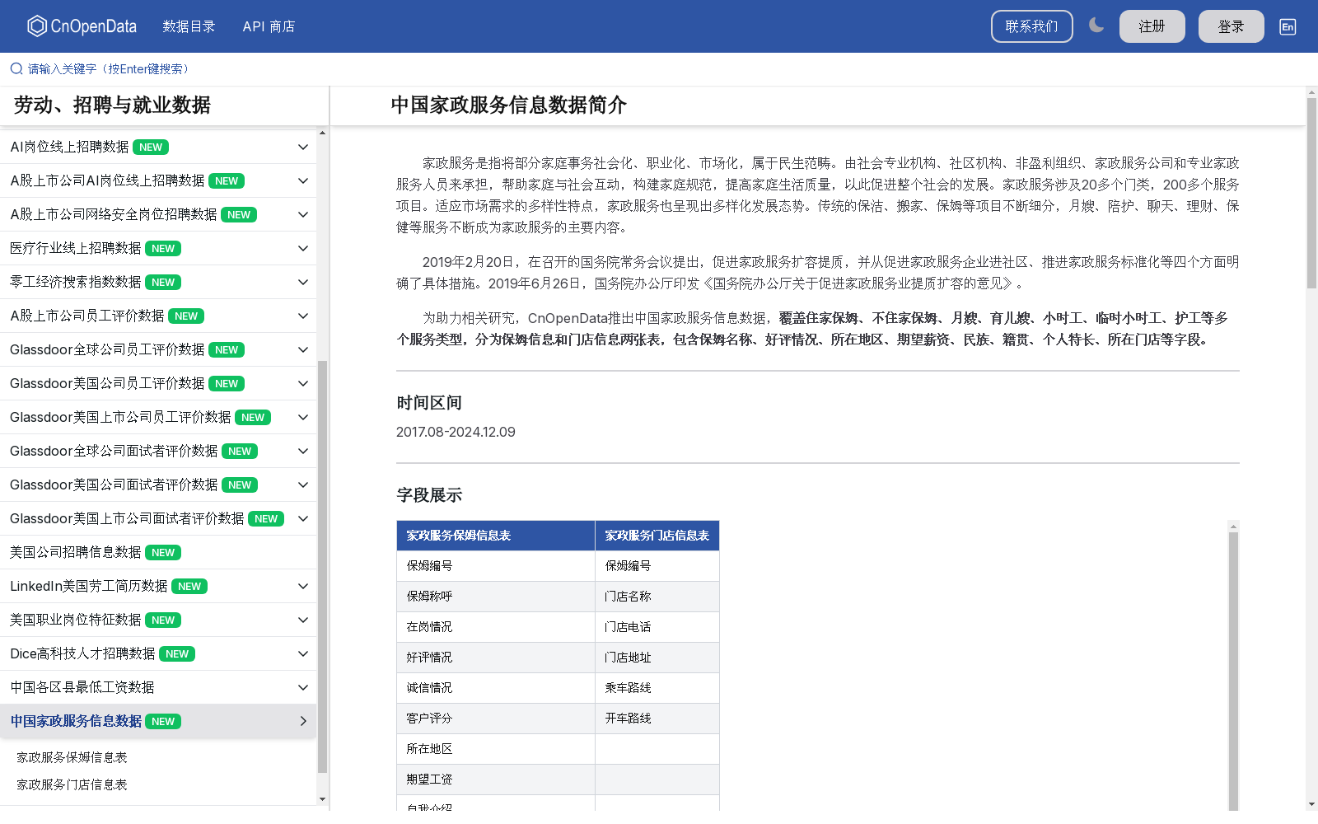The width and height of the screenshot is (1318, 824).
Task: Toggle dark mode with the moon icon
Action: (1096, 26)
